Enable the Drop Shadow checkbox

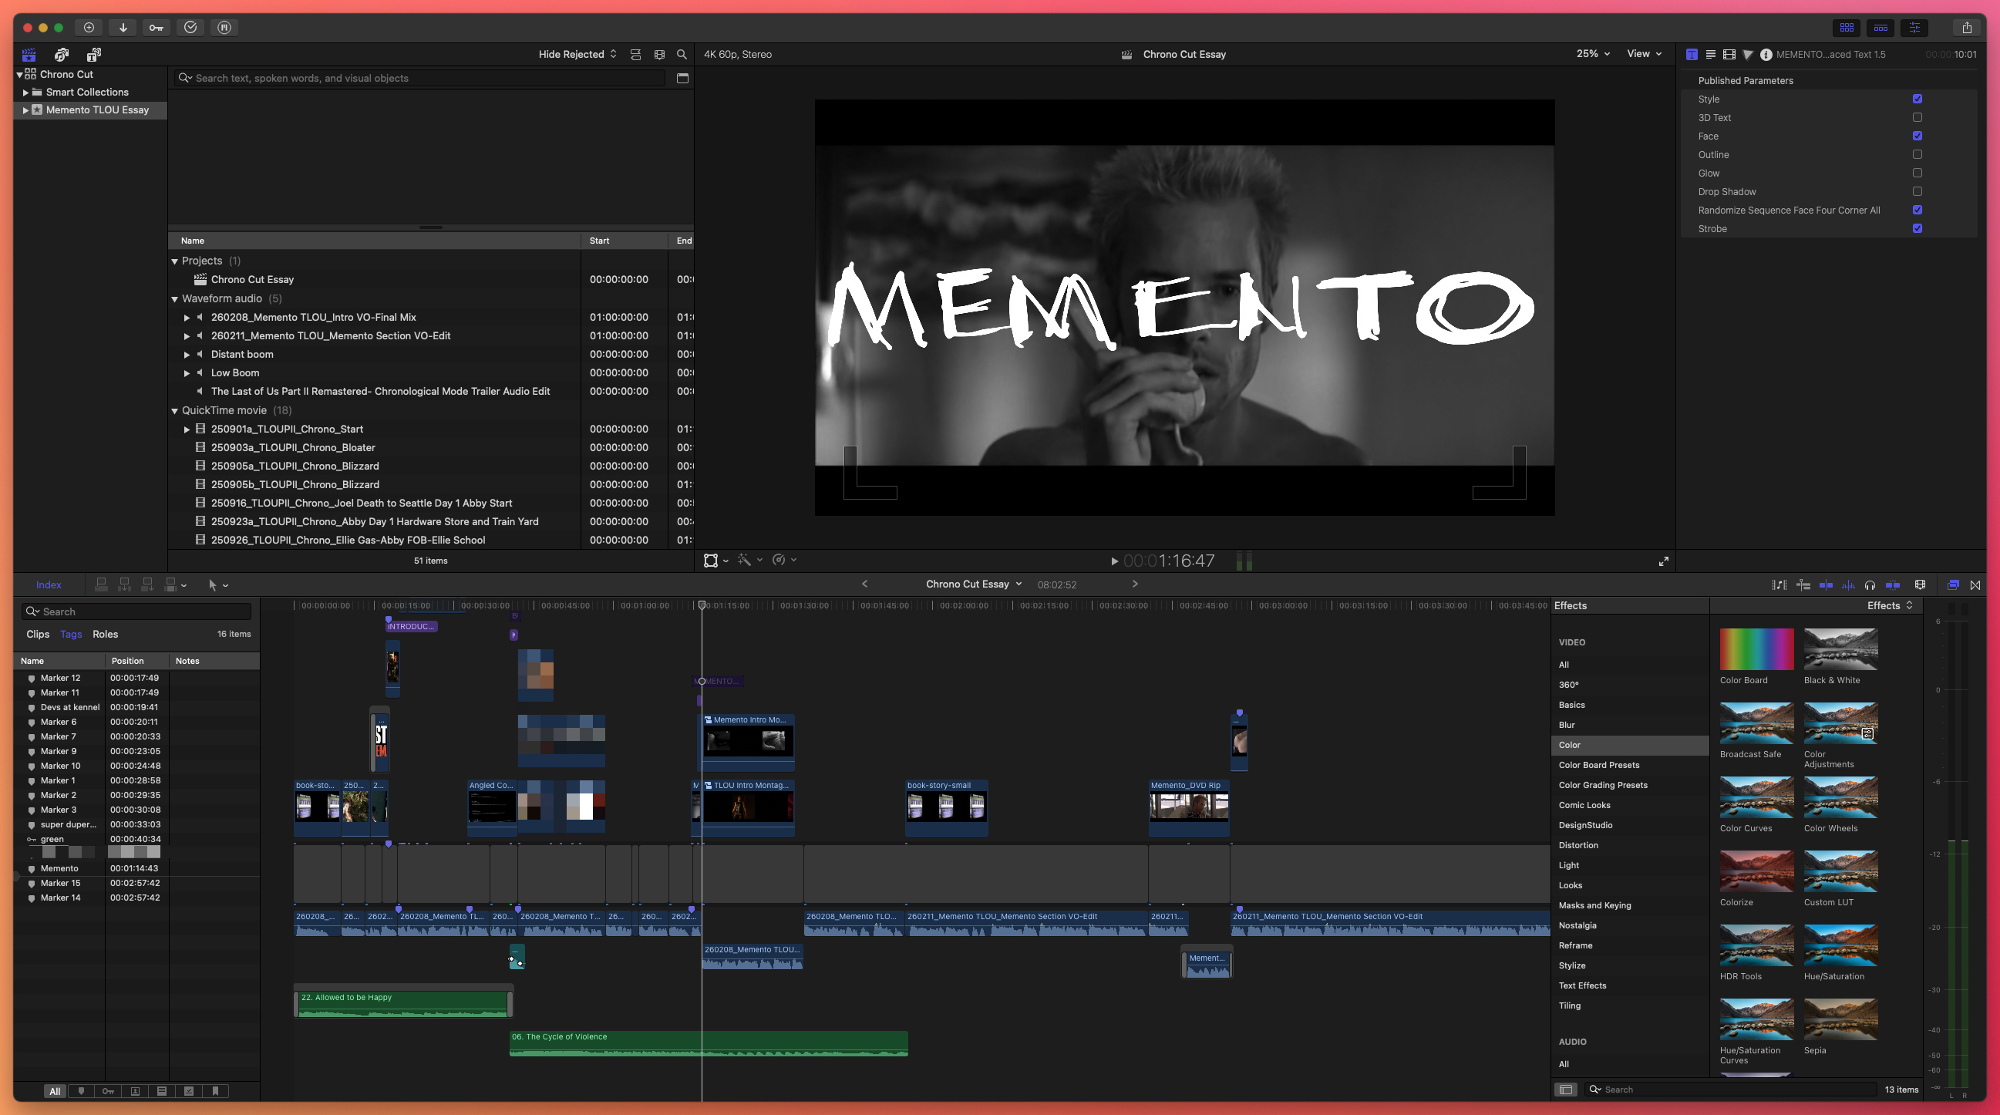pos(1917,191)
